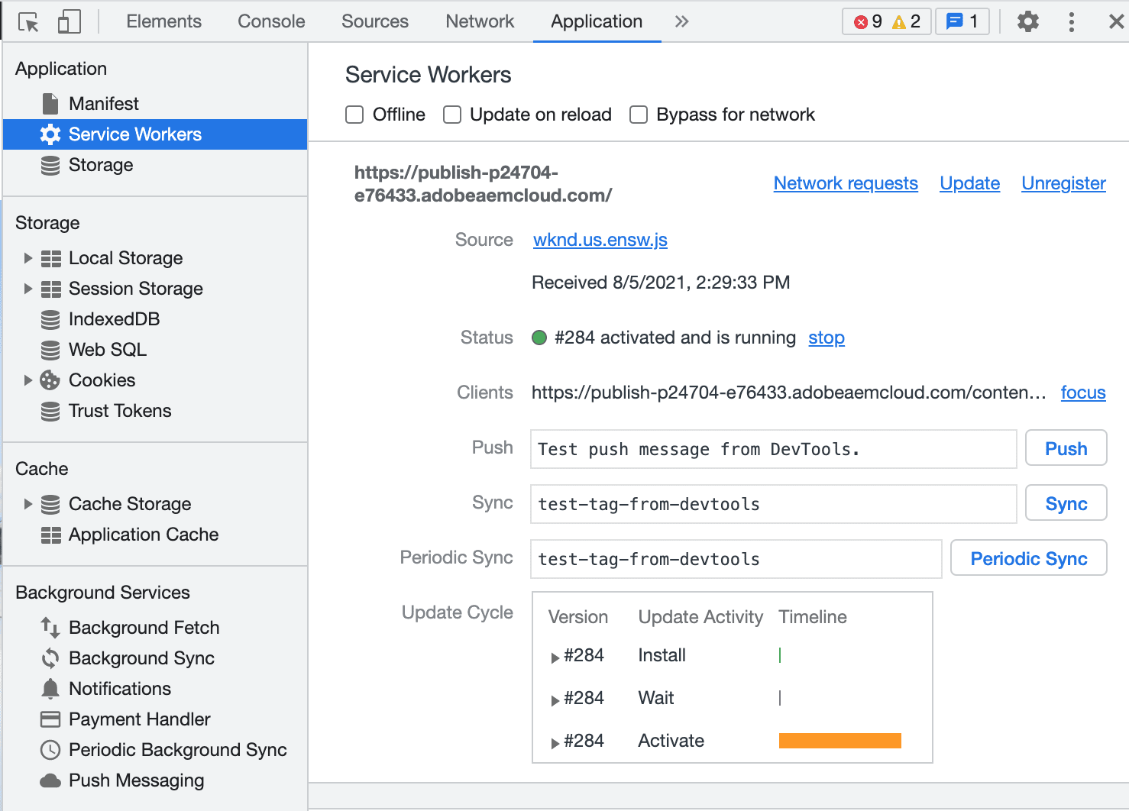Open Push Messaging in Background Services

[x=136, y=780]
